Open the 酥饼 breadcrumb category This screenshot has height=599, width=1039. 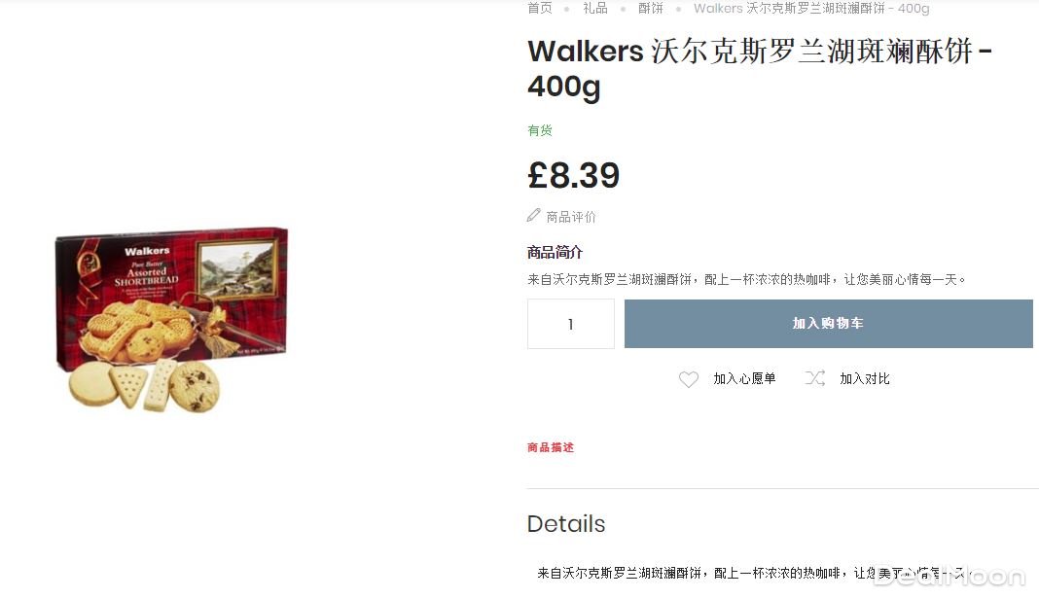point(650,8)
